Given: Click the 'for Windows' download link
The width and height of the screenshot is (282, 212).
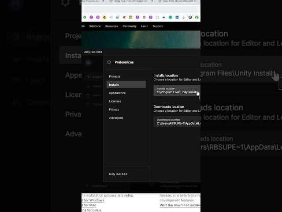Looking at the screenshot, I should pyautogui.click(x=93, y=200).
